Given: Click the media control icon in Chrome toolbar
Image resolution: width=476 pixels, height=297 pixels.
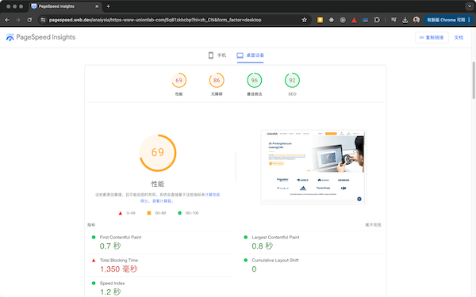Looking at the screenshot, I should 393,20.
